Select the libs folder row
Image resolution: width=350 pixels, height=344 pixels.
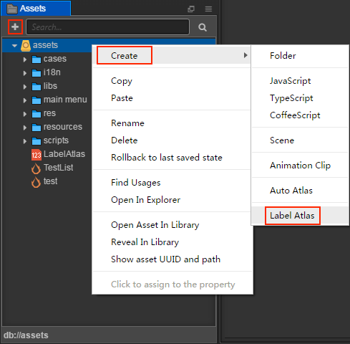47,86
